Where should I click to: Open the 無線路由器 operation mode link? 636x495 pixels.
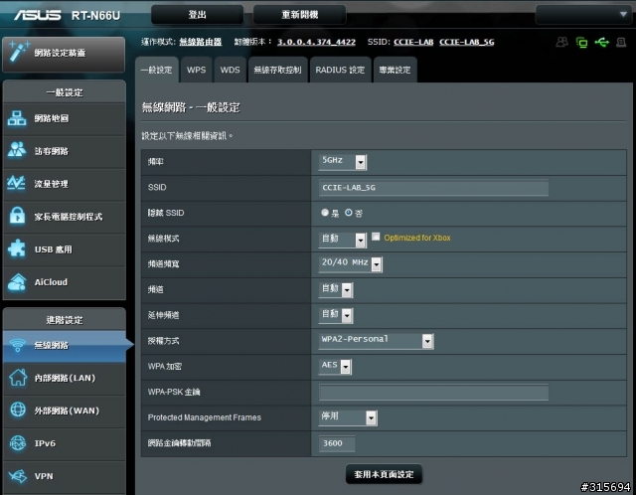pos(201,42)
